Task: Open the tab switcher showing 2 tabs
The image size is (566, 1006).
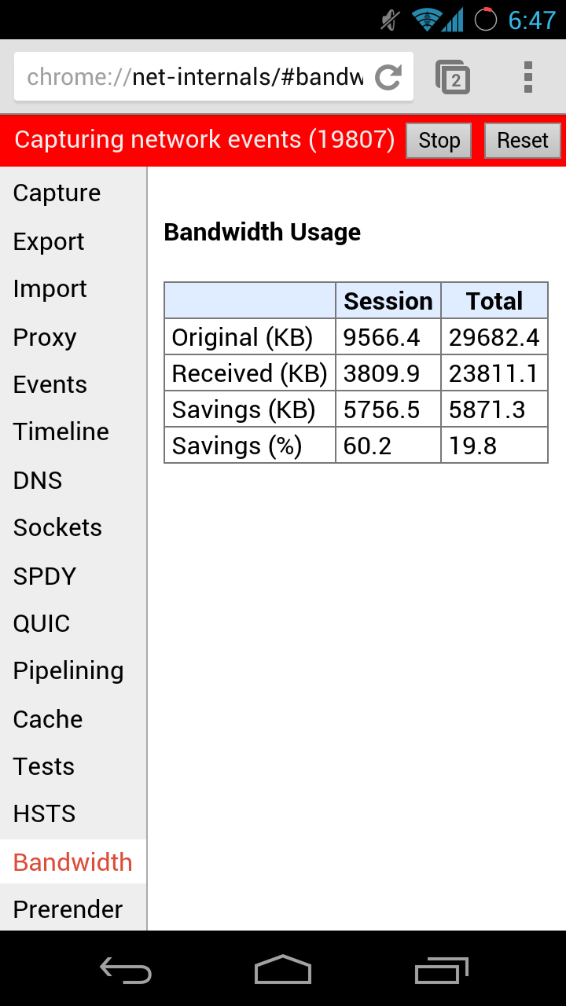Action: pyautogui.click(x=453, y=77)
